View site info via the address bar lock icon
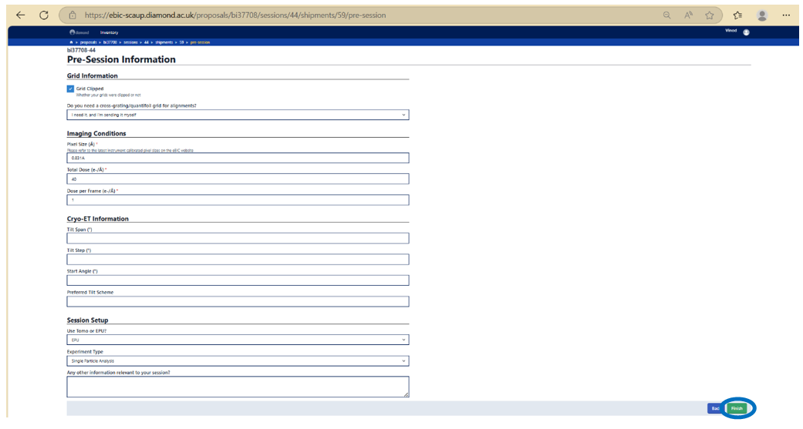803x429 pixels. pyautogui.click(x=73, y=15)
